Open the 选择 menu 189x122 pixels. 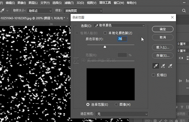[57, 3]
